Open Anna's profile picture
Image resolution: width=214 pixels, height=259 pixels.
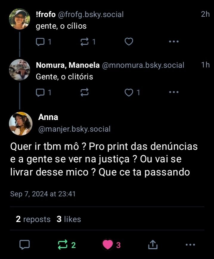coord(21,124)
